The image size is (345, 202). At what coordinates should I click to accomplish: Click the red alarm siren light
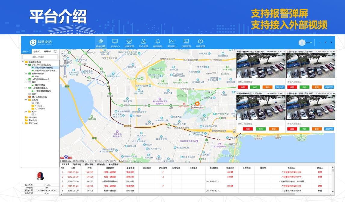click(40, 175)
